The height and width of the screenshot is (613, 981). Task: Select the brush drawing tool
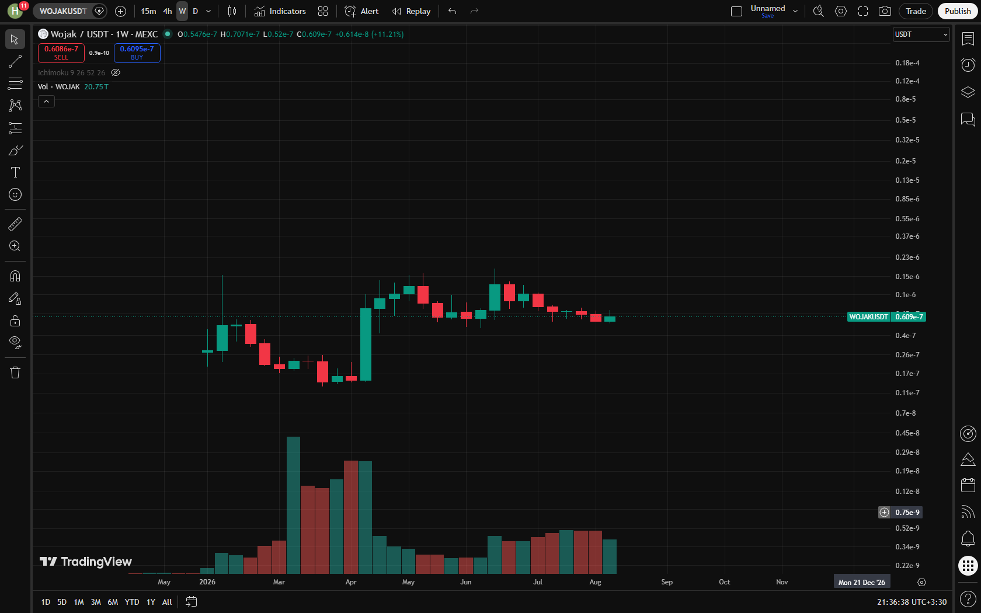pos(15,150)
